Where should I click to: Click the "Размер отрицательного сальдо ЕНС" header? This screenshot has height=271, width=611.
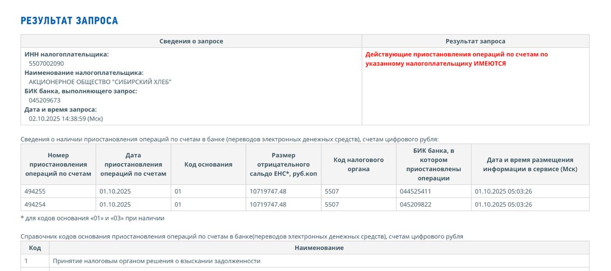click(x=283, y=164)
